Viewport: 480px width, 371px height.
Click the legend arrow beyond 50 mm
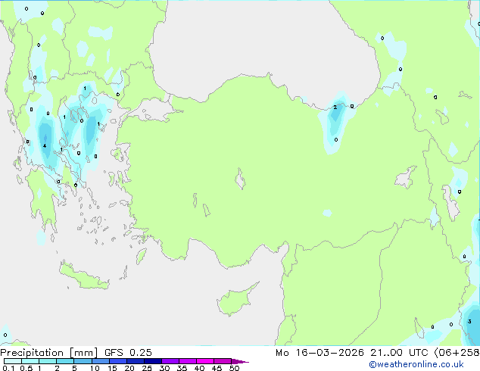click(x=240, y=362)
